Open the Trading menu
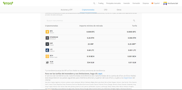182x90 pixels. [x=101, y=3]
